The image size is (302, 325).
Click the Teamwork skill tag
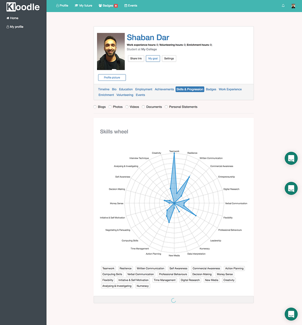pos(108,269)
